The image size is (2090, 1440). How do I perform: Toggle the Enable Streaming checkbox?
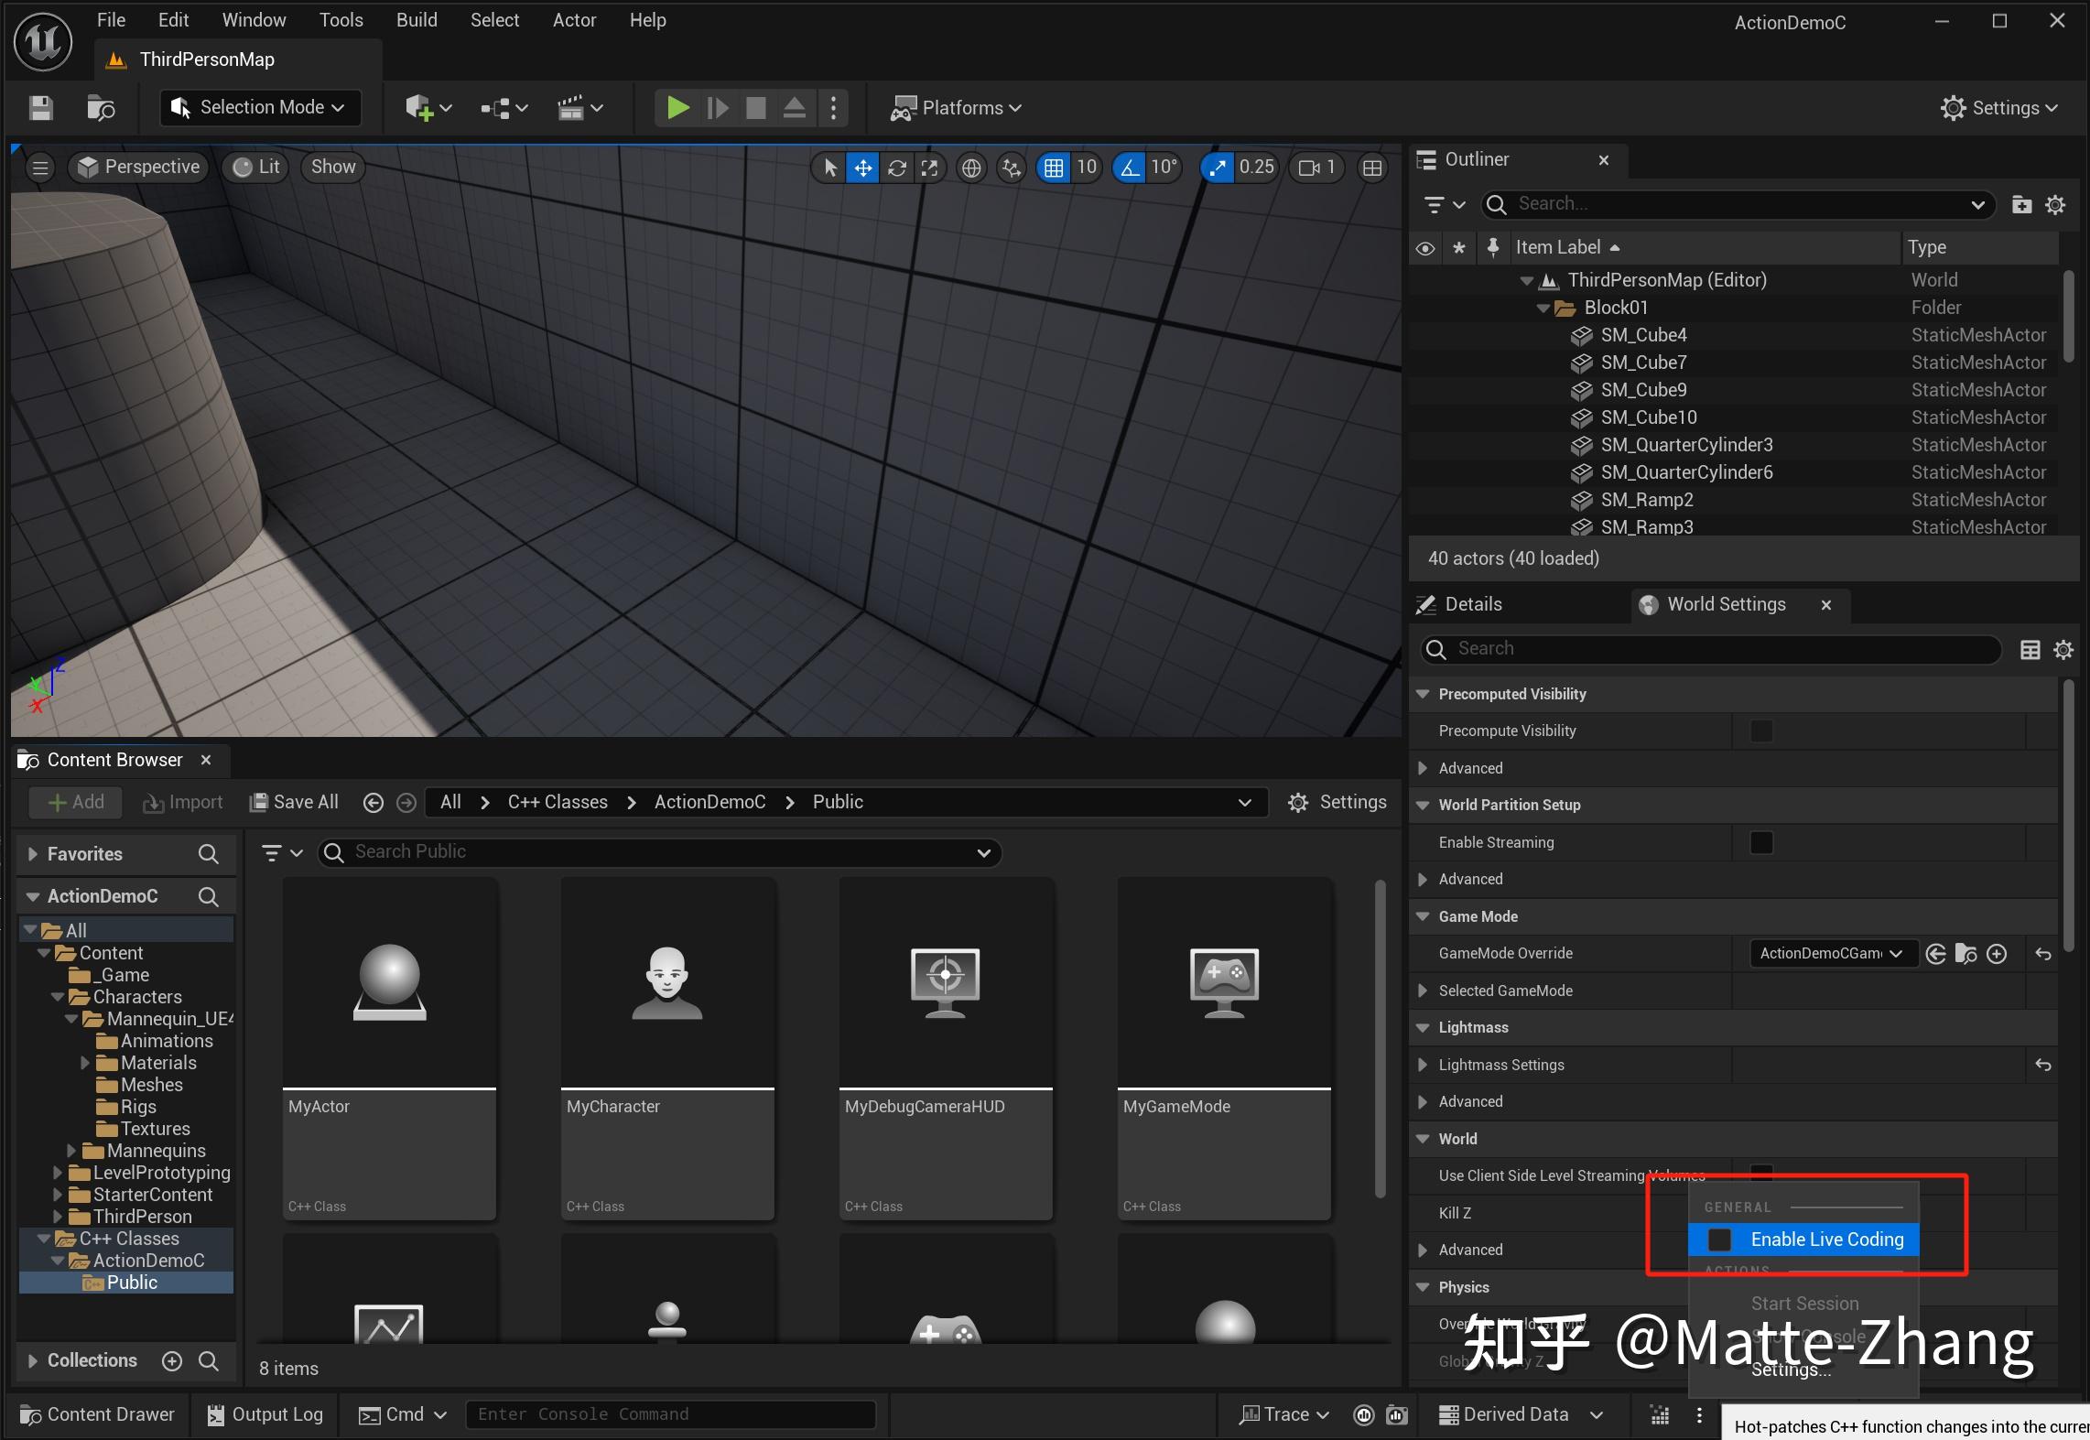1760,842
